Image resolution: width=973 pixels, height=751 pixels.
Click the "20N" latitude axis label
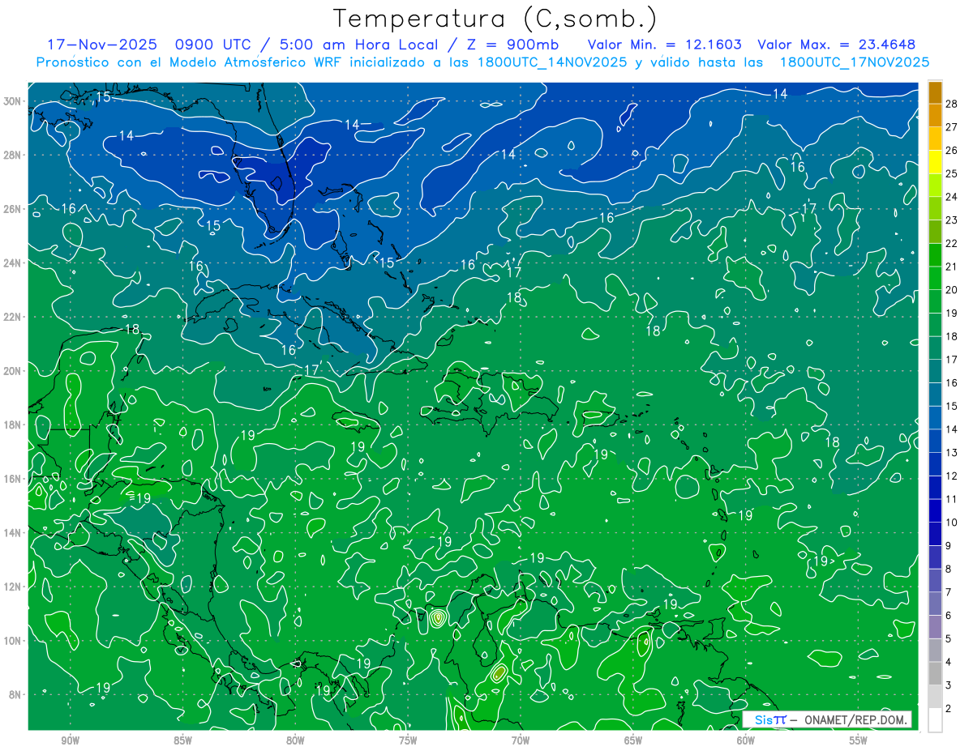click(14, 371)
